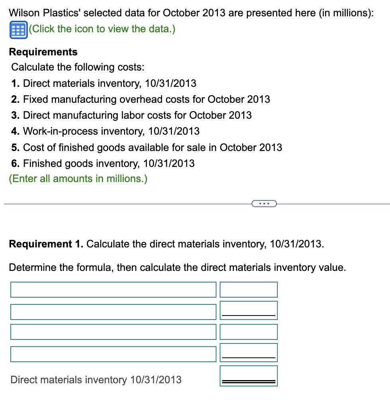
Task: Select the second amount field with underline
Action: 248,310
